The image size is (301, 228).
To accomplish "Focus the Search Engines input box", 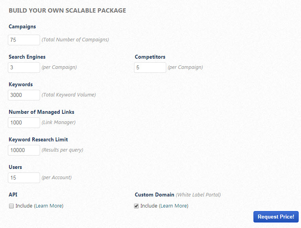I will click(x=24, y=67).
